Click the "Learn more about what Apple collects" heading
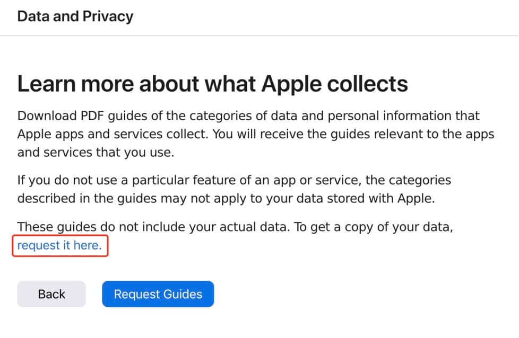Image resolution: width=519 pixels, height=338 pixels. click(212, 84)
